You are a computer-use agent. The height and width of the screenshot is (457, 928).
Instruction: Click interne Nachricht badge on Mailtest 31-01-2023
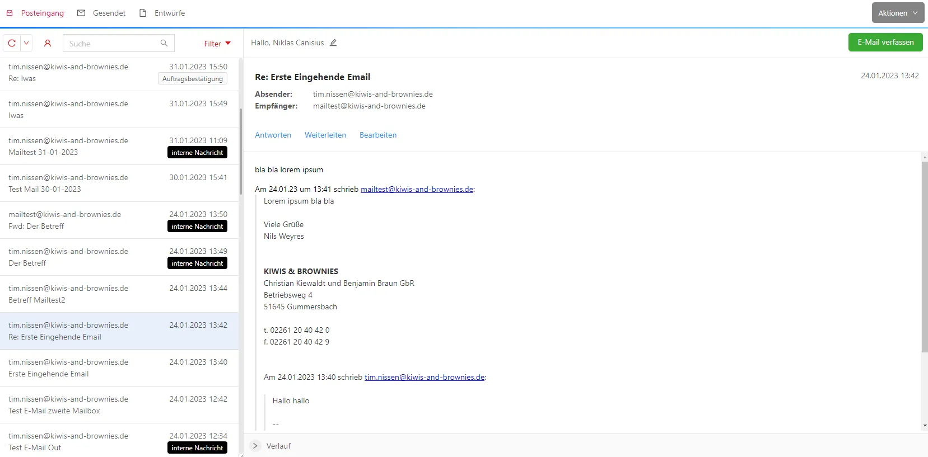(197, 152)
